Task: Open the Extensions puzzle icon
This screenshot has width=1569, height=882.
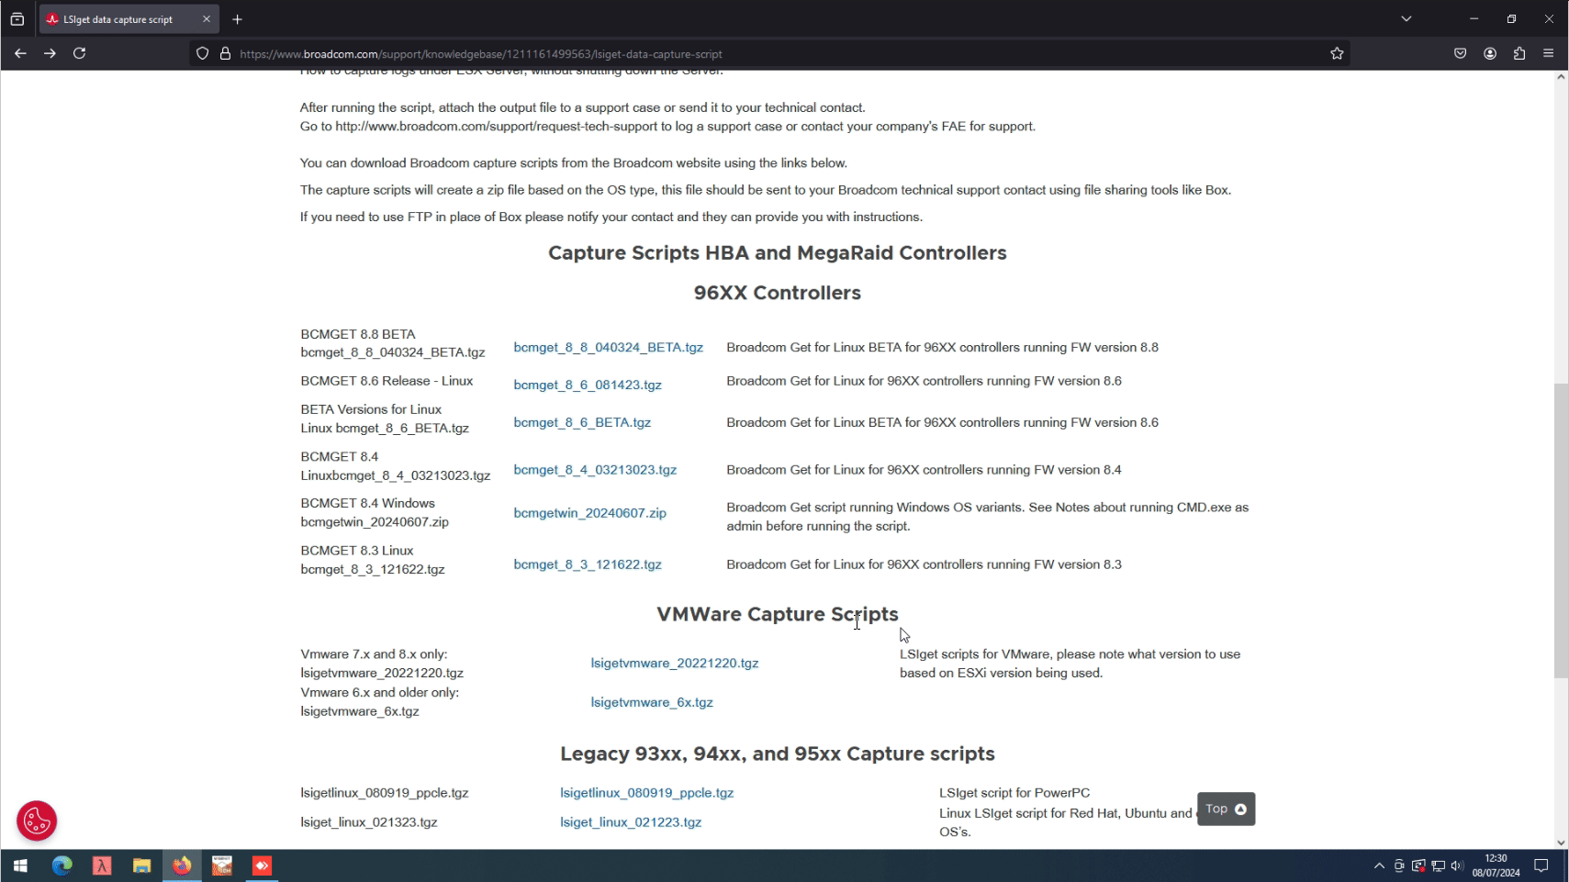Action: (x=1519, y=53)
